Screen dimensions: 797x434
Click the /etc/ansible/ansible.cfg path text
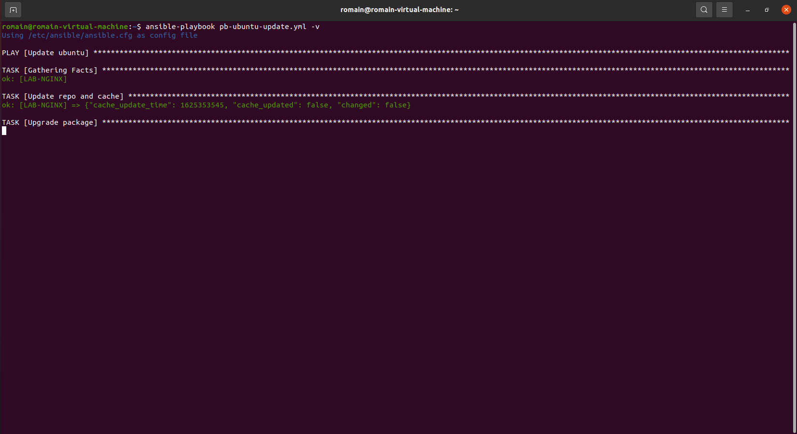[x=80, y=35]
